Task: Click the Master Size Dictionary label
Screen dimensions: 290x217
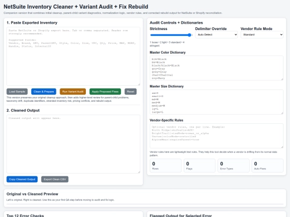Action: [166, 86]
